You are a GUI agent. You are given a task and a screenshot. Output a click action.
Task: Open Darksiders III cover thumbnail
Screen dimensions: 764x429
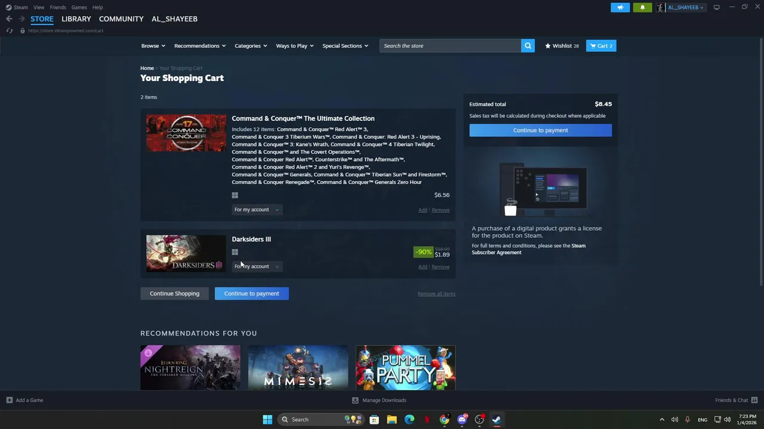coord(186,254)
